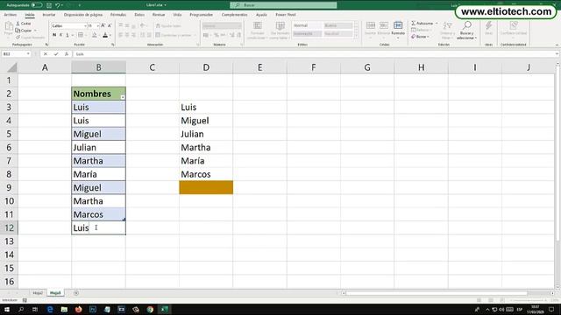Click the Copiar button
This screenshot has height=315, width=561.
pyautogui.click(x=24, y=31)
